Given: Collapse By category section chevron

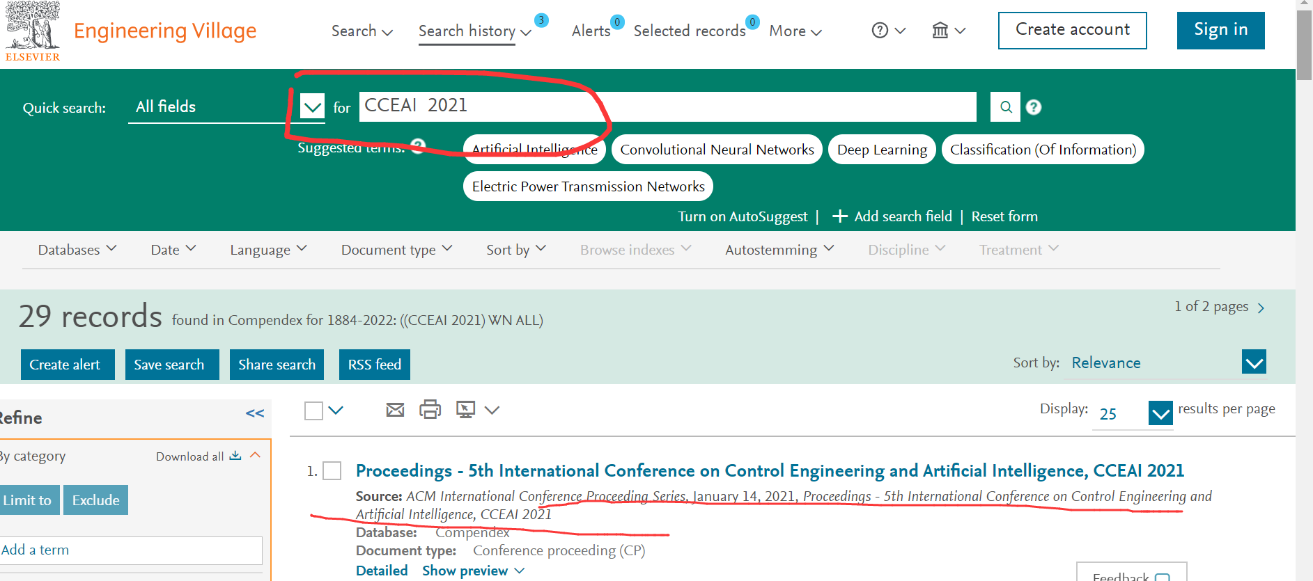Looking at the screenshot, I should click(x=255, y=455).
